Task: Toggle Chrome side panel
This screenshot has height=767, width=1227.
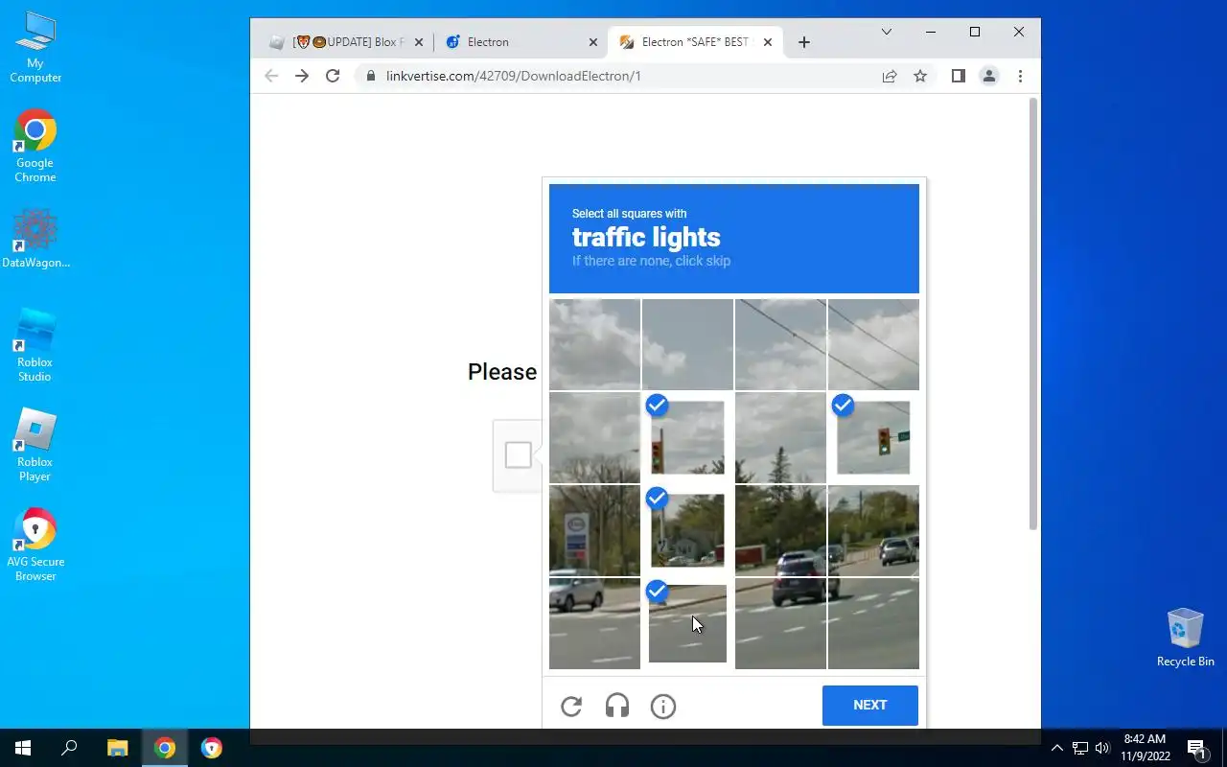Action: coord(958,76)
